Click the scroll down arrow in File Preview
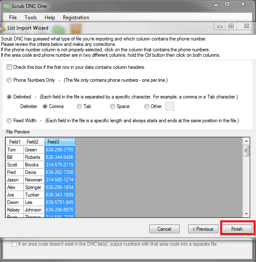 pos(246,214)
